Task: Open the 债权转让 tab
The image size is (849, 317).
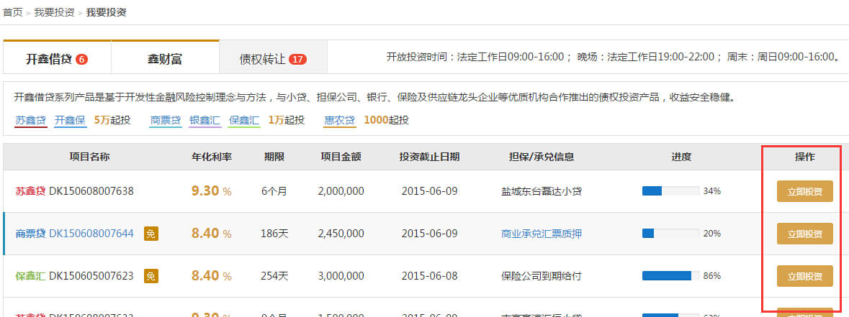Action: [263, 59]
